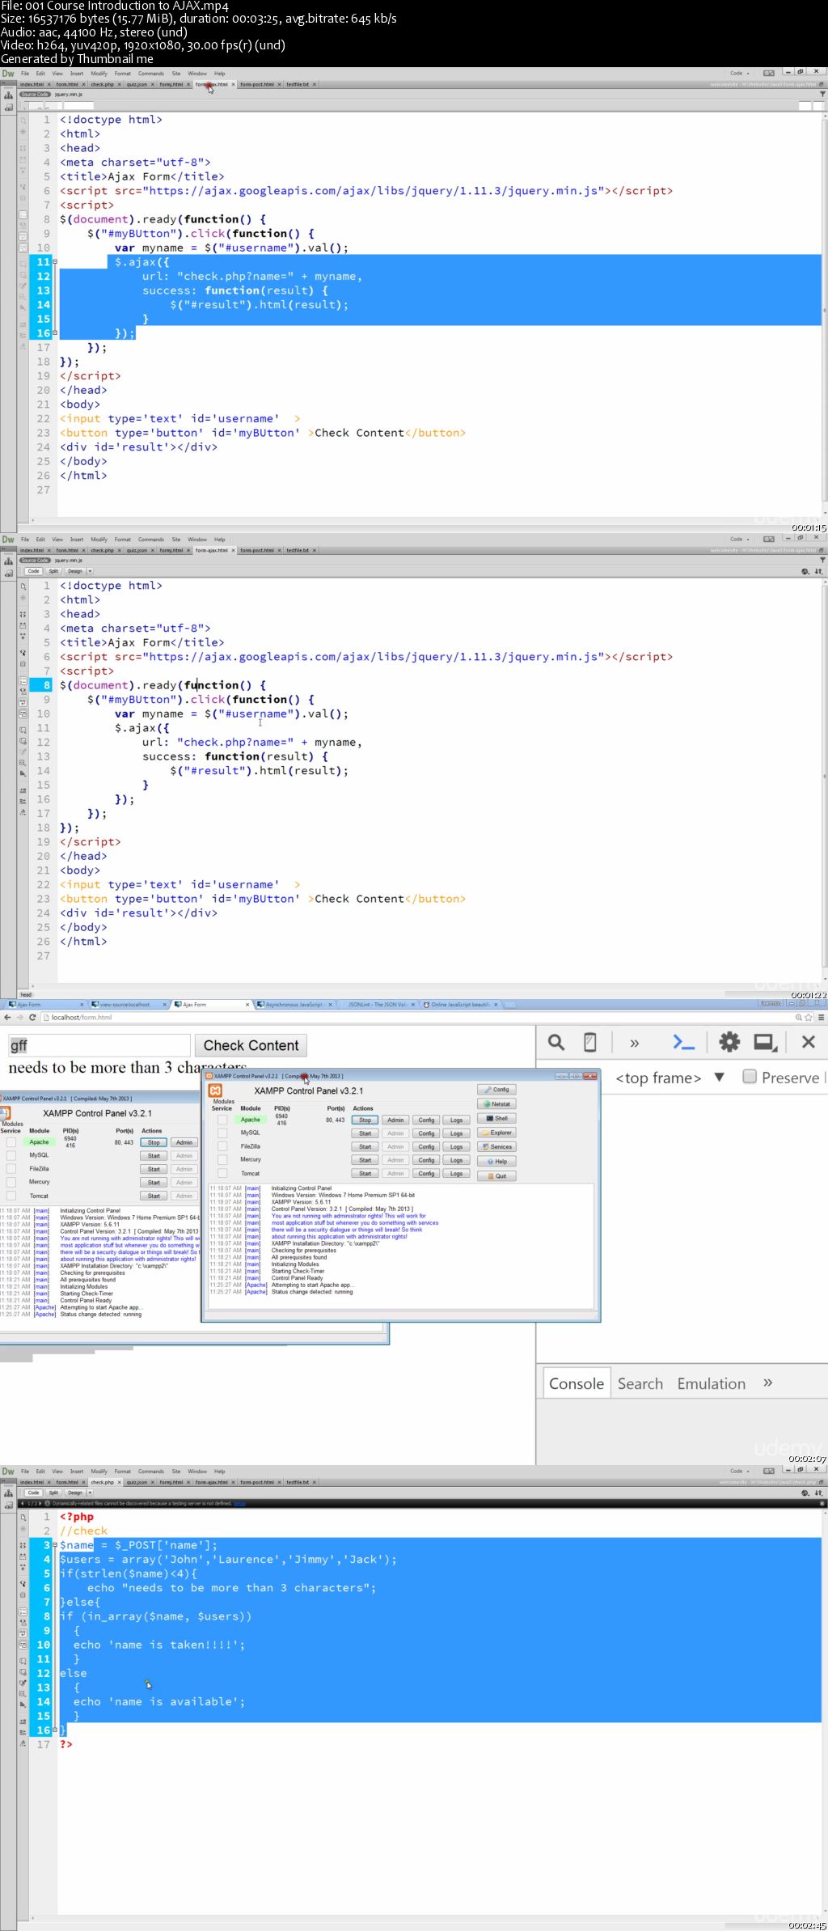Enable the Preserve log checkbox

(750, 1077)
